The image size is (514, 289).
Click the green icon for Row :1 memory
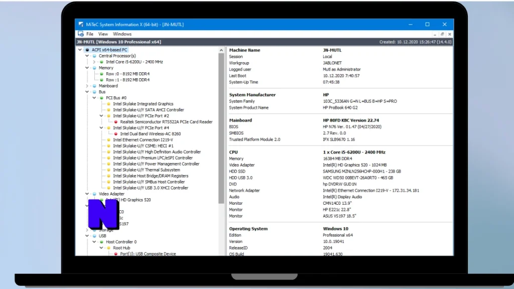[101, 80]
